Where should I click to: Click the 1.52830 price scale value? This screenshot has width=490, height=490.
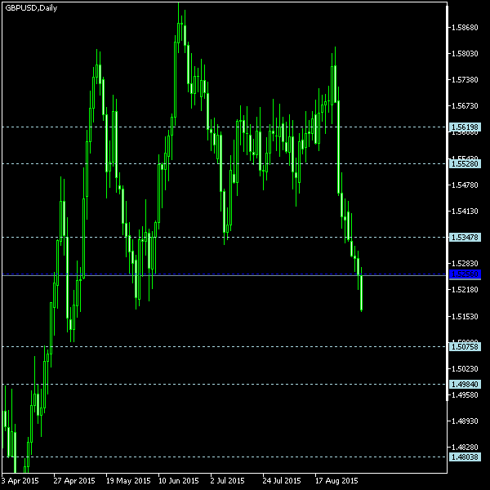coord(465,264)
